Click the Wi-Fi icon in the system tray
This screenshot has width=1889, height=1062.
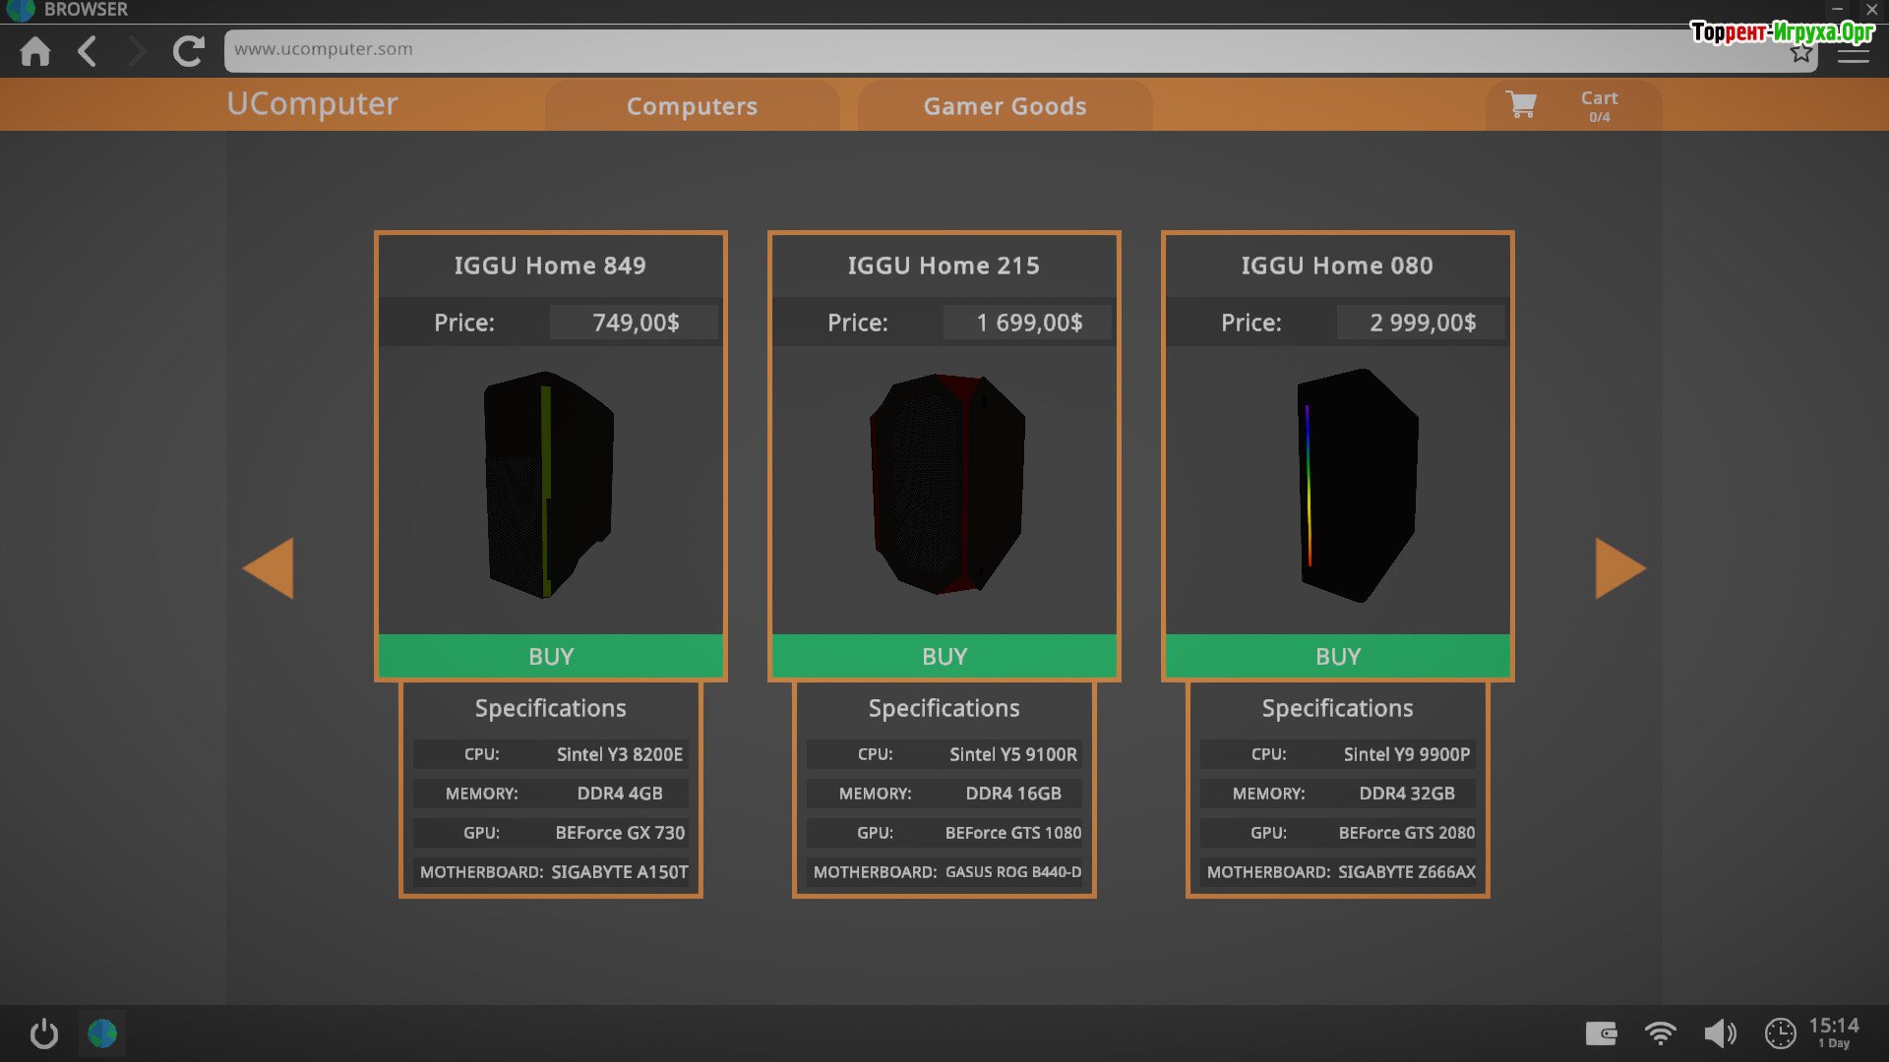tap(1660, 1033)
